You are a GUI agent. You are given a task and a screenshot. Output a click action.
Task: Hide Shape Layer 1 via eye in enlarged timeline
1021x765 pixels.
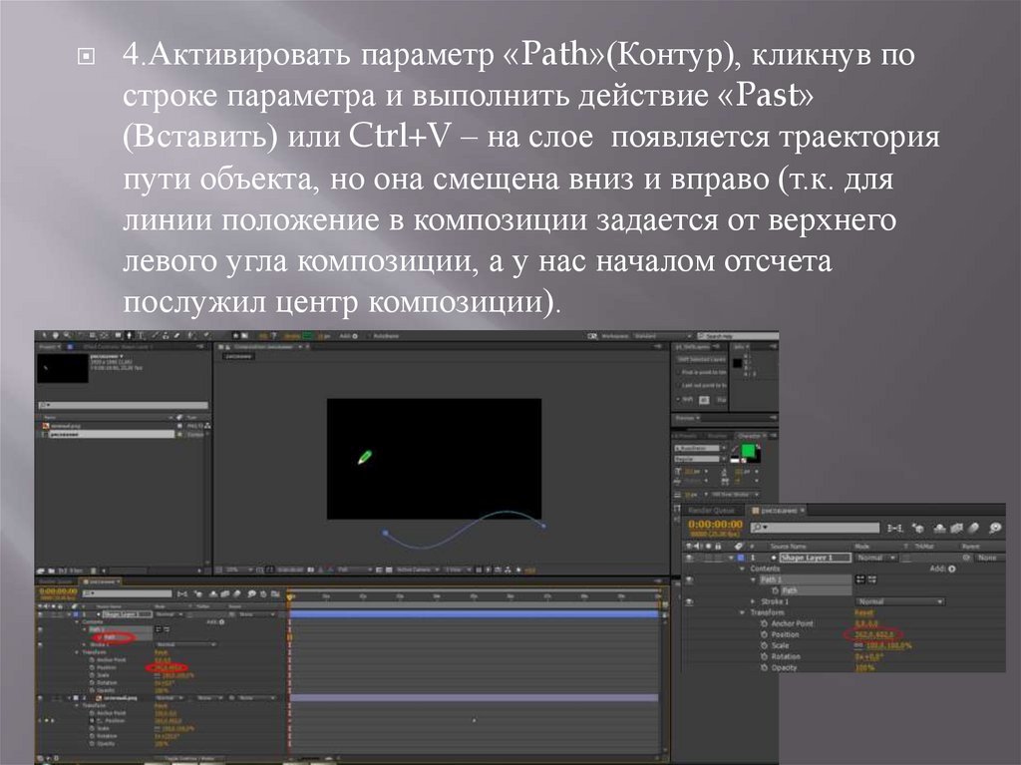[x=689, y=558]
